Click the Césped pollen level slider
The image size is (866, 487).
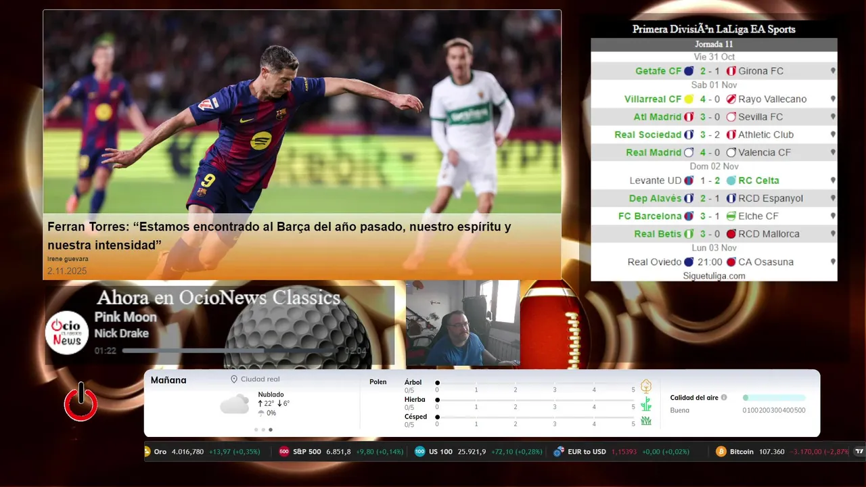click(535, 417)
